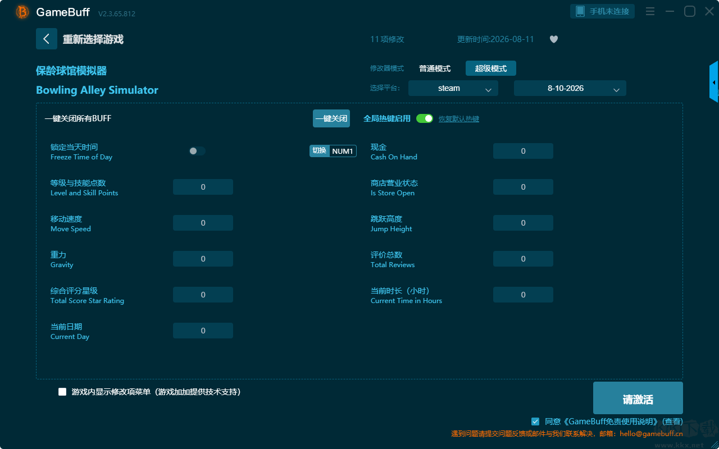Click the 更新时间:2026-08-11 text

[x=495, y=39]
